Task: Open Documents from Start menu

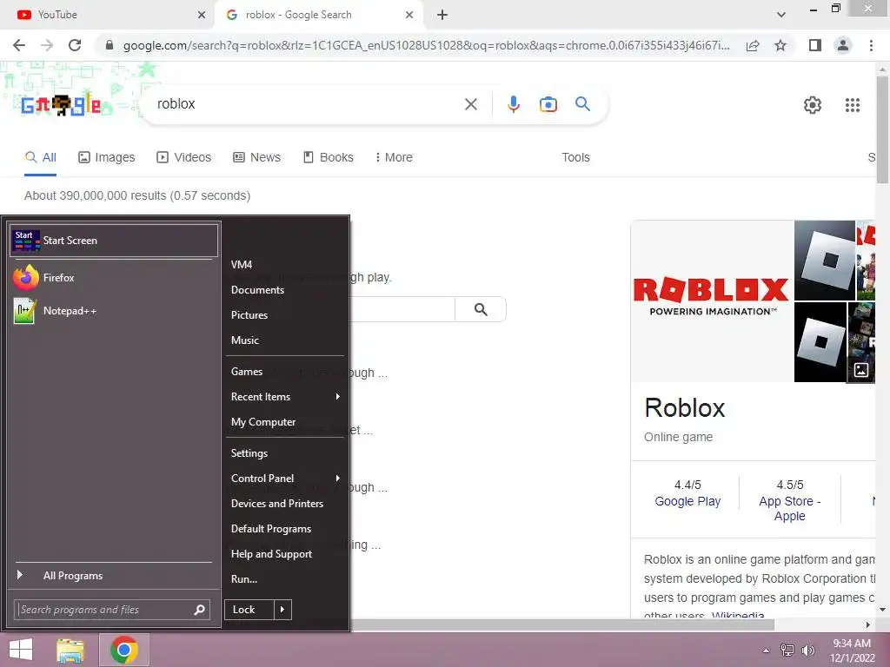Action: click(x=285, y=290)
